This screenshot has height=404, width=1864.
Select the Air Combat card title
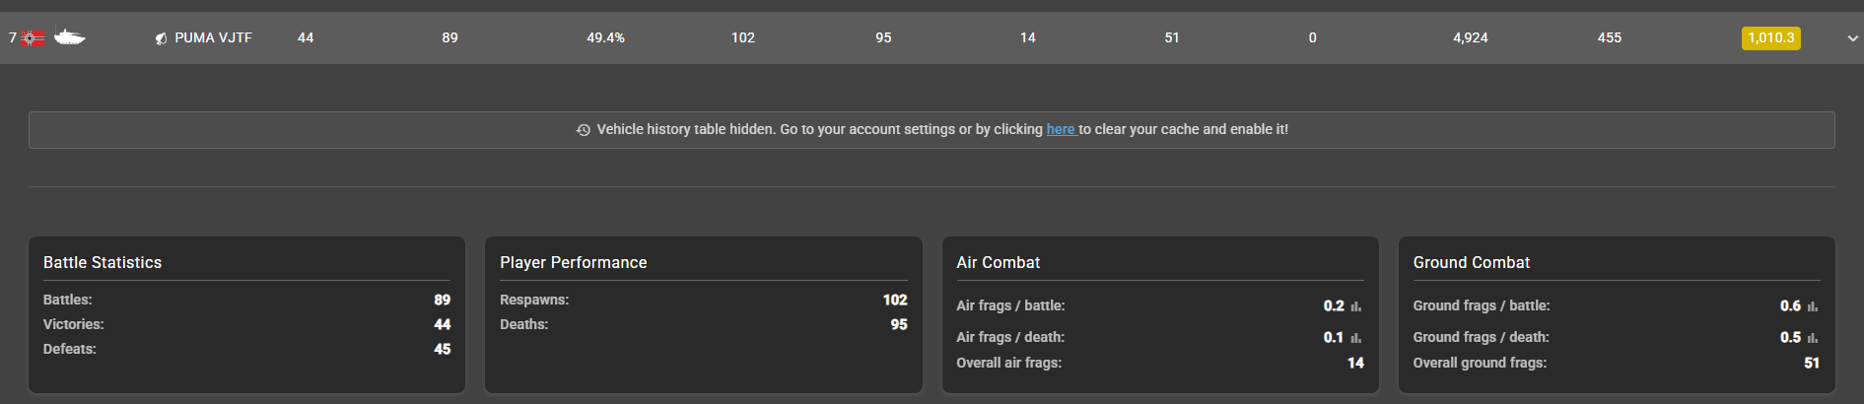pyautogui.click(x=998, y=262)
